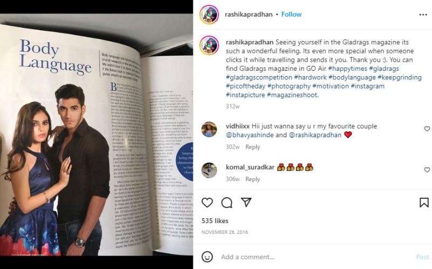Image resolution: width=432 pixels, height=269 pixels.
Task: Like komal_suradkar's comment heart
Action: coord(427,170)
